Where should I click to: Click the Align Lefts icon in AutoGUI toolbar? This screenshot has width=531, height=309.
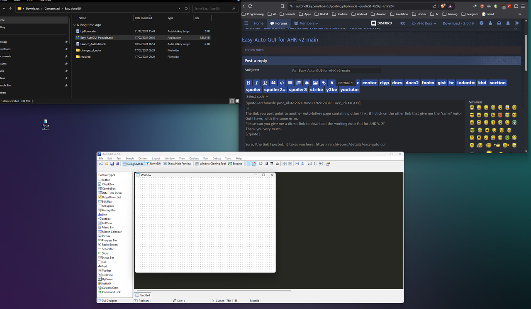pyautogui.click(x=261, y=164)
